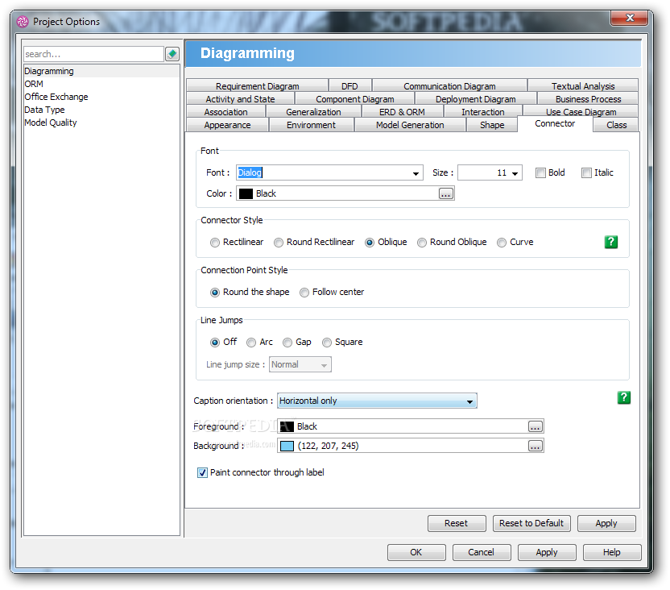
Task: Select Rectilinear connector style
Action: 215,243
